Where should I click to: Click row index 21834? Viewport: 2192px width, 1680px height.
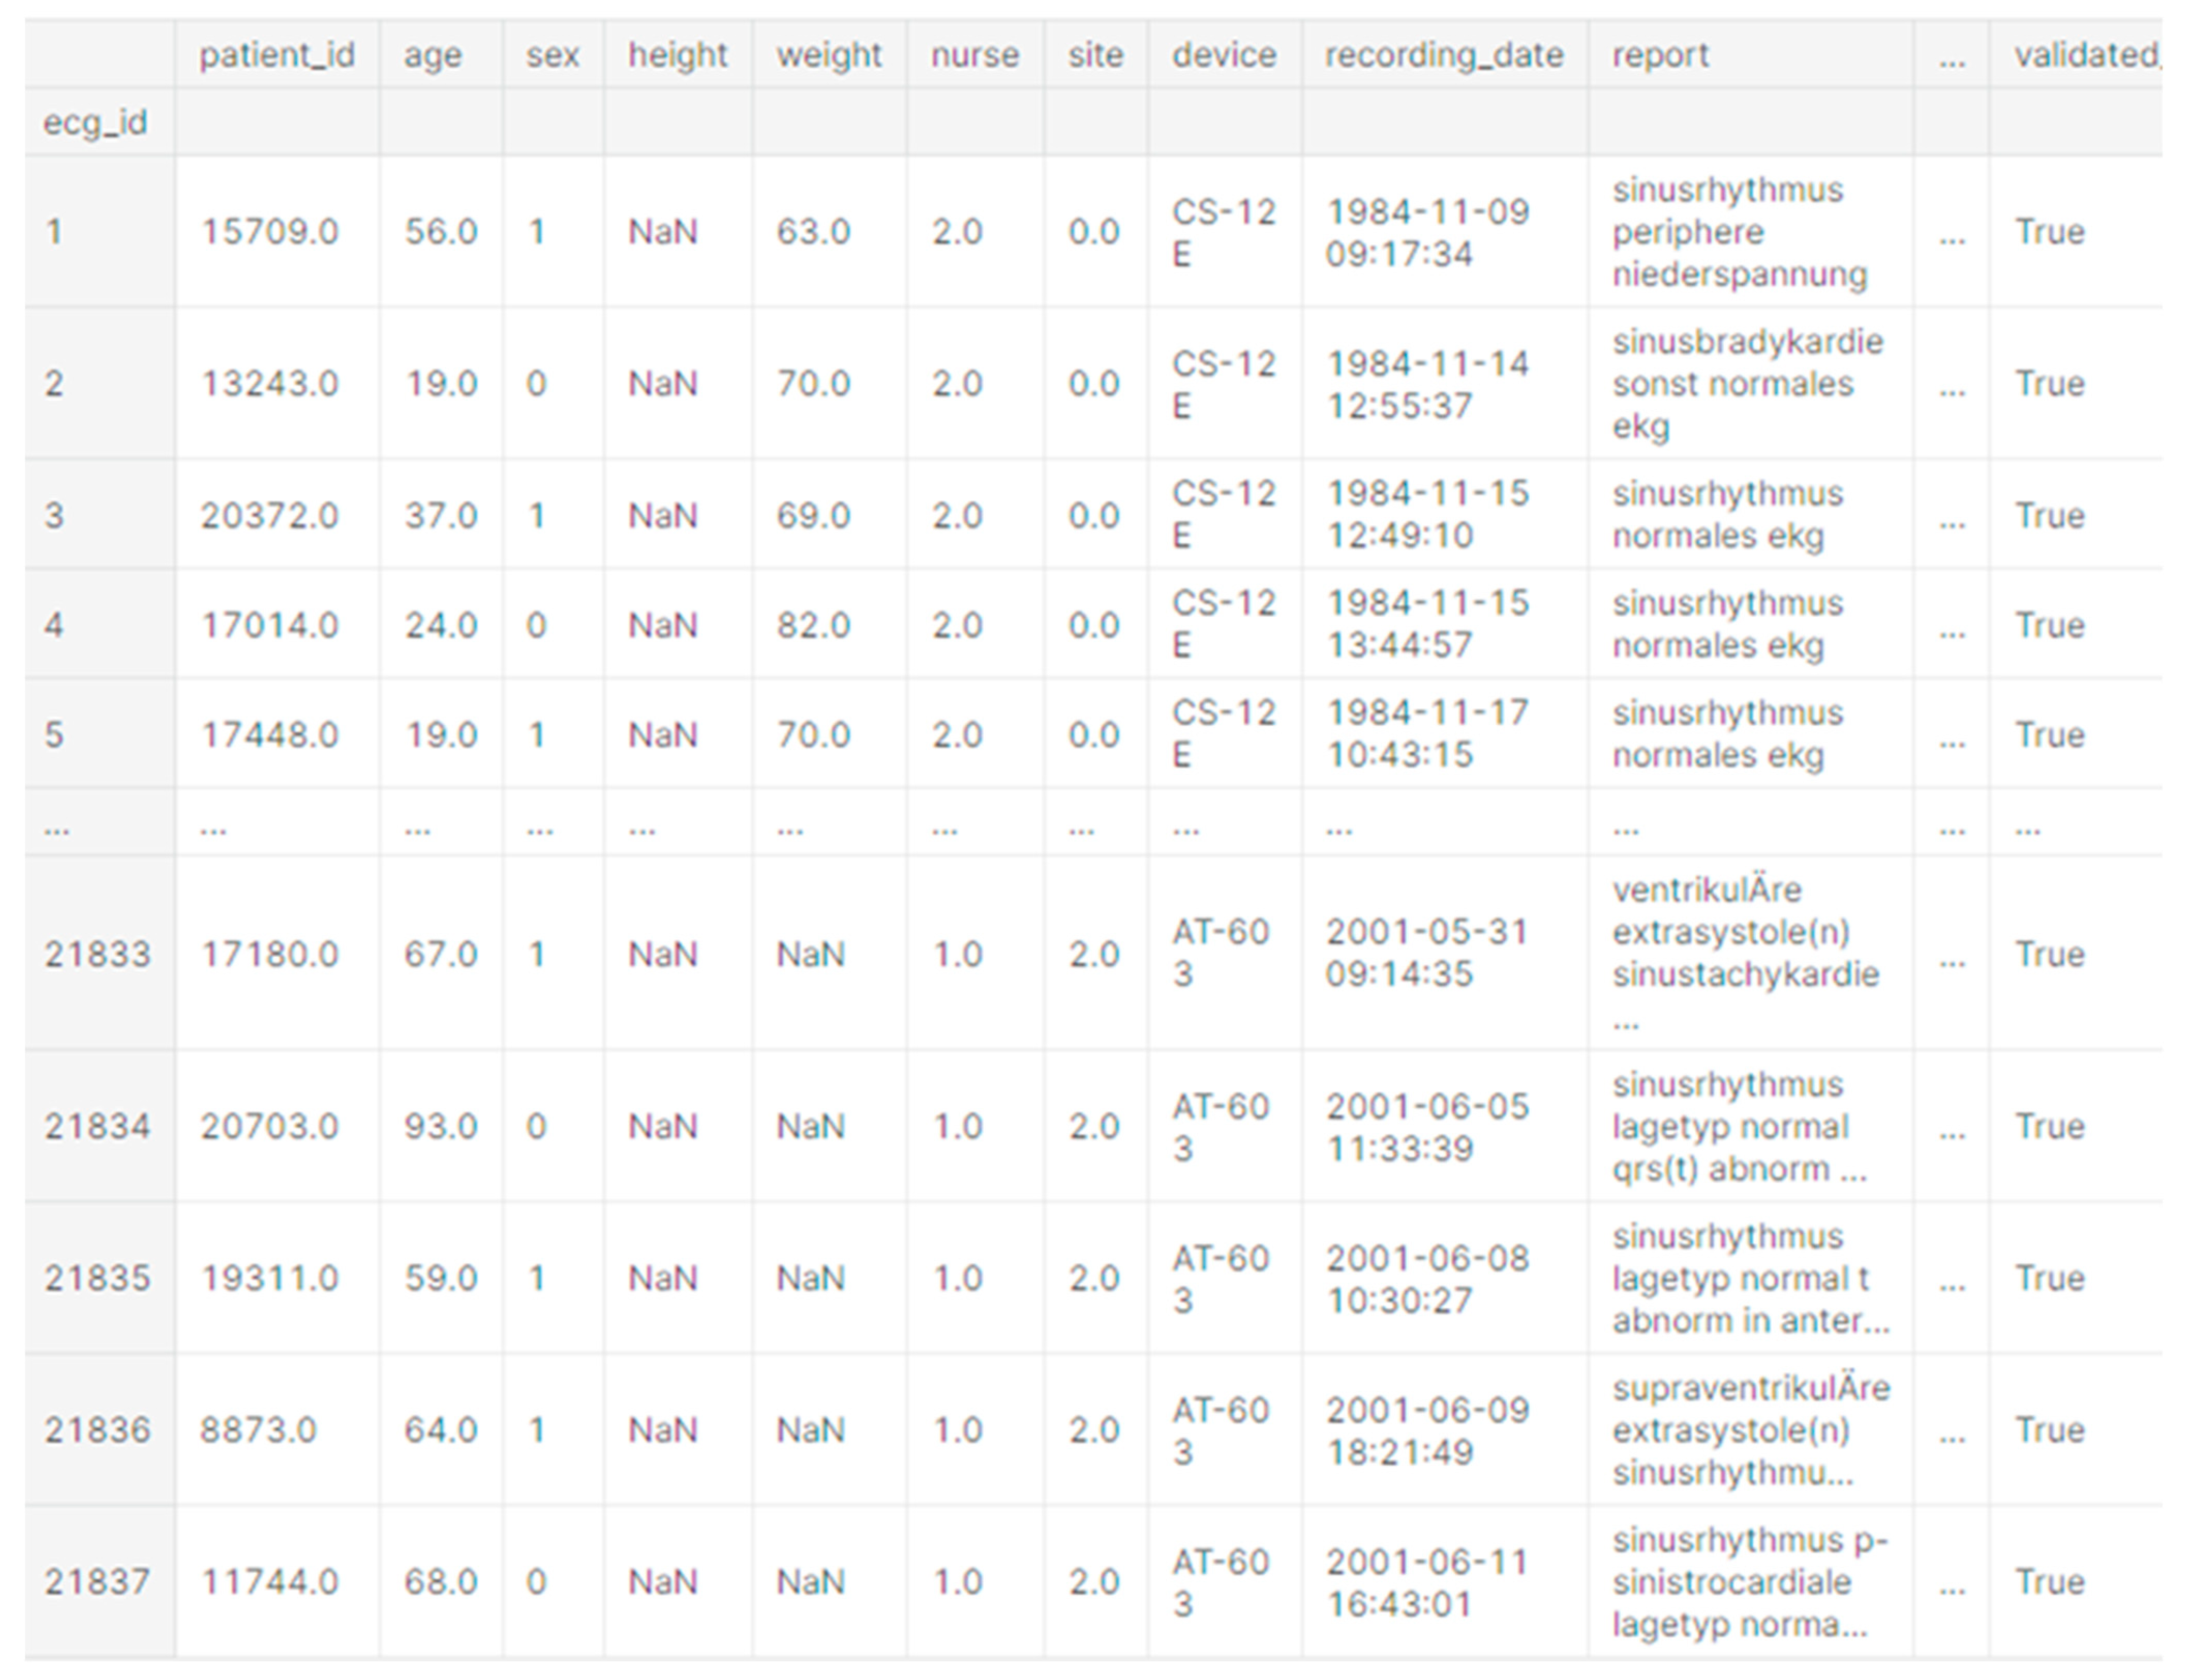click(97, 1127)
